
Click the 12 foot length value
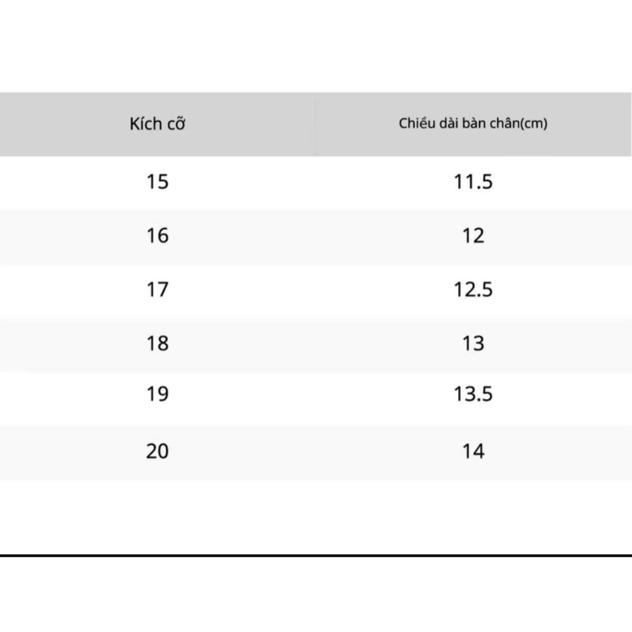pyautogui.click(x=473, y=235)
